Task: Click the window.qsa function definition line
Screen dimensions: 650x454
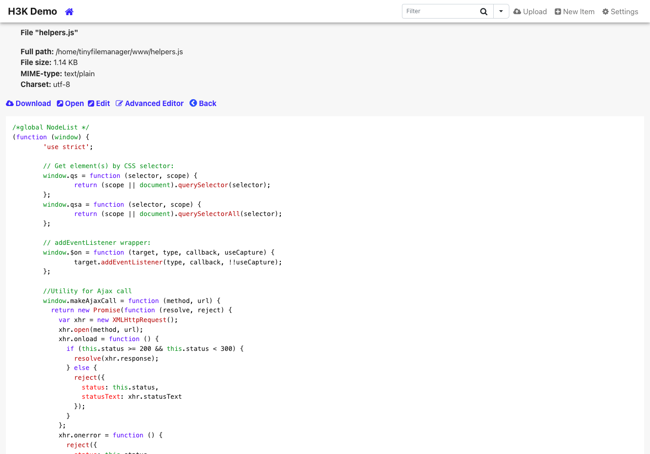Action: [122, 205]
